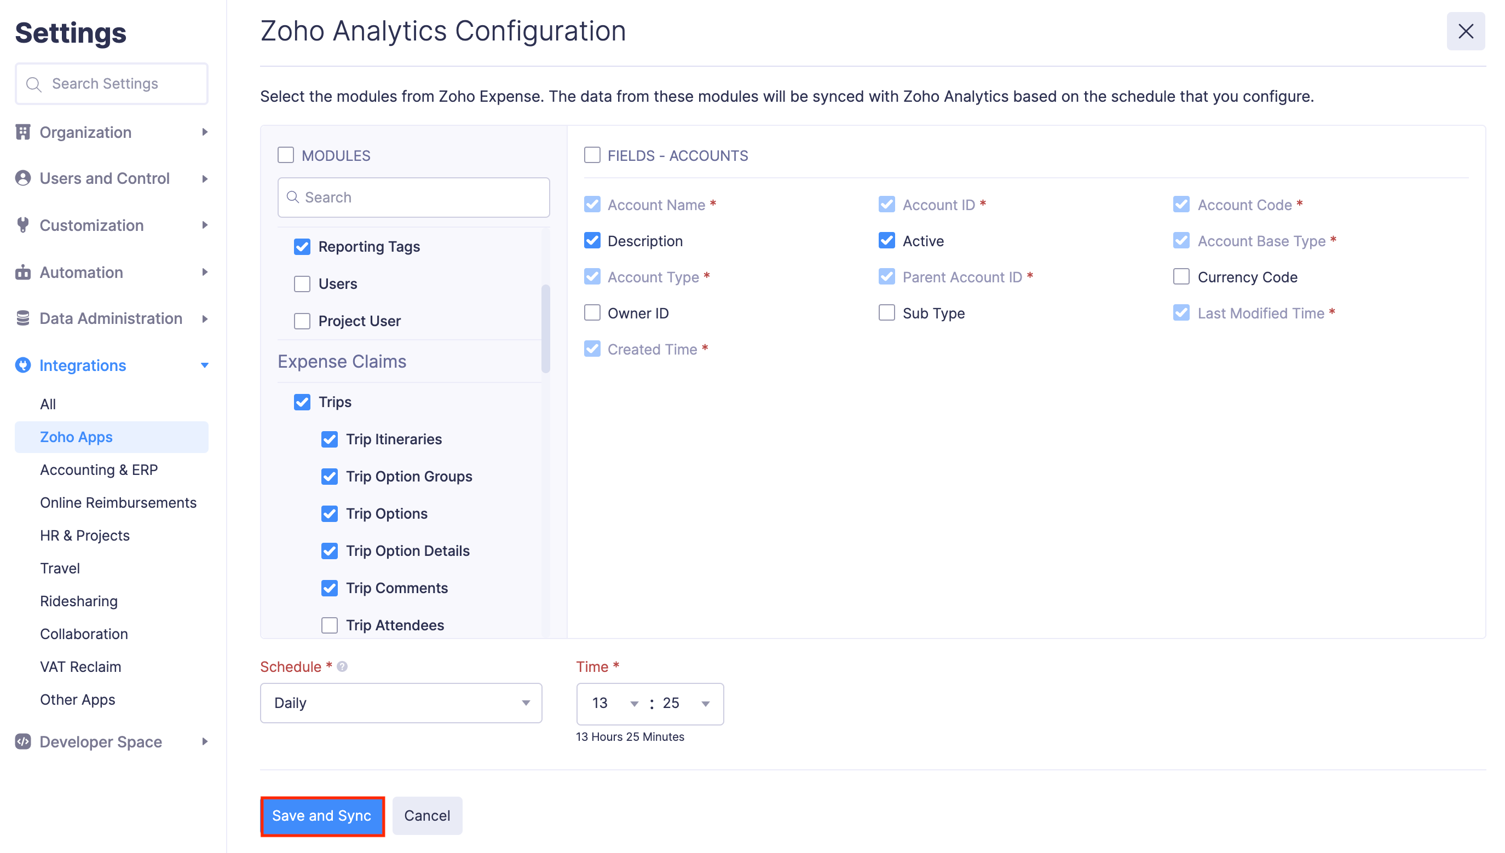Click the Cancel button
The image size is (1505, 853).
point(426,815)
